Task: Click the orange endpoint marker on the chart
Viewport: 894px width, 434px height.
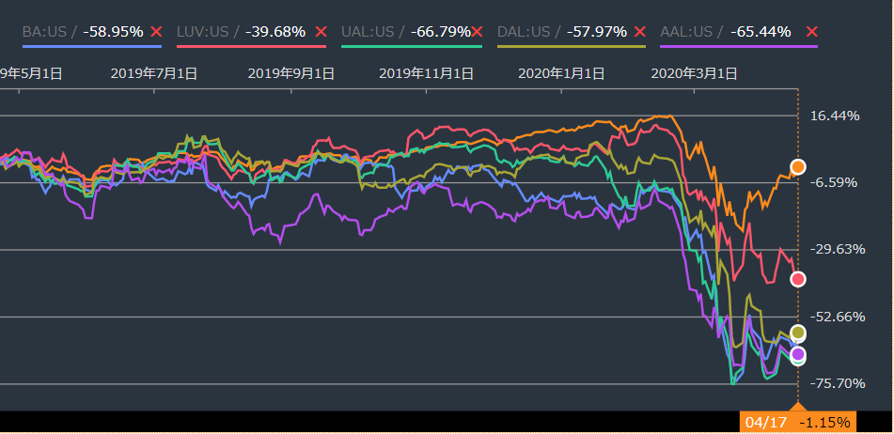Action: 798,167
